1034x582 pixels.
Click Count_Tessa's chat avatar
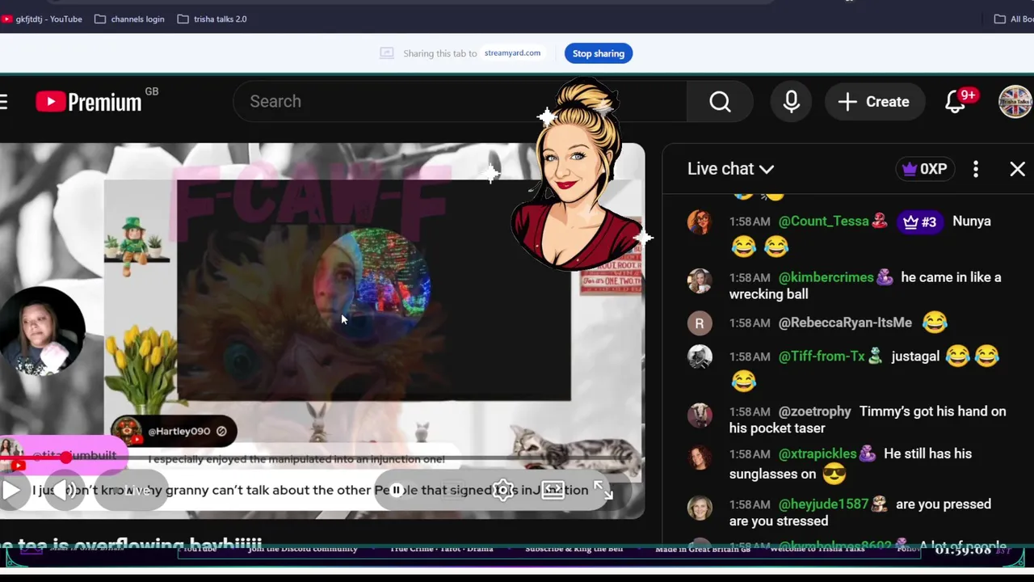[700, 222]
